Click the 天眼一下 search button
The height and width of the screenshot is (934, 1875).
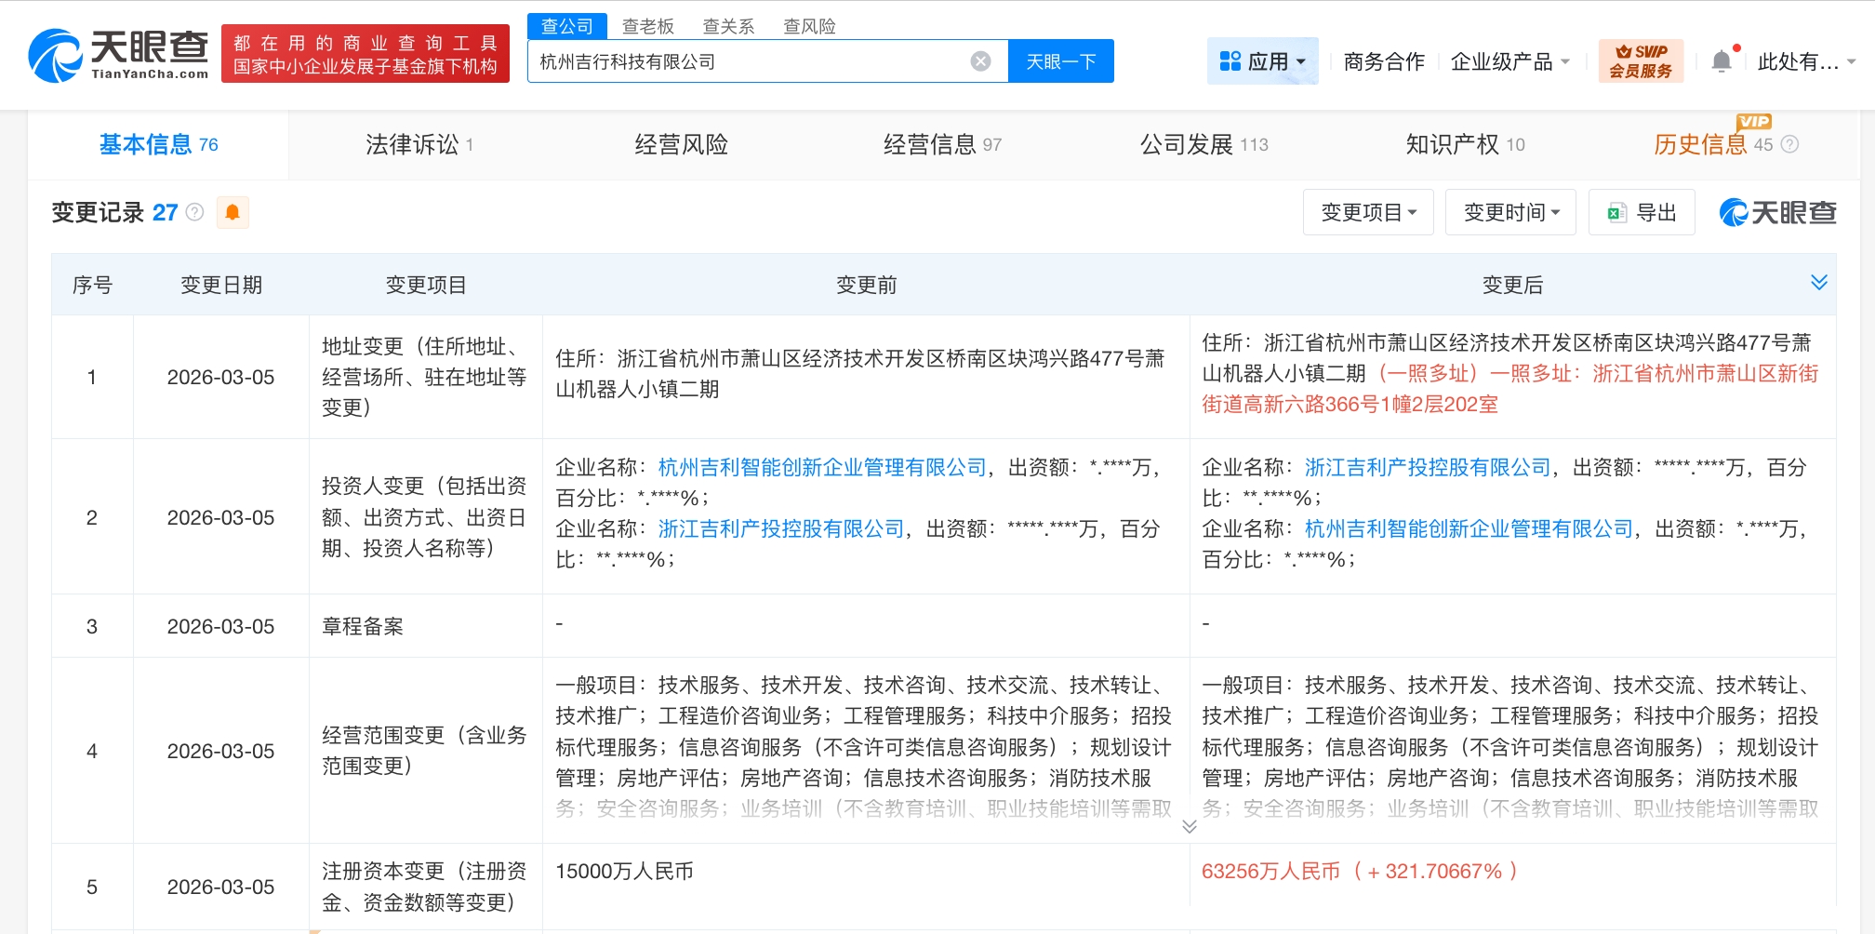[x=1060, y=61]
